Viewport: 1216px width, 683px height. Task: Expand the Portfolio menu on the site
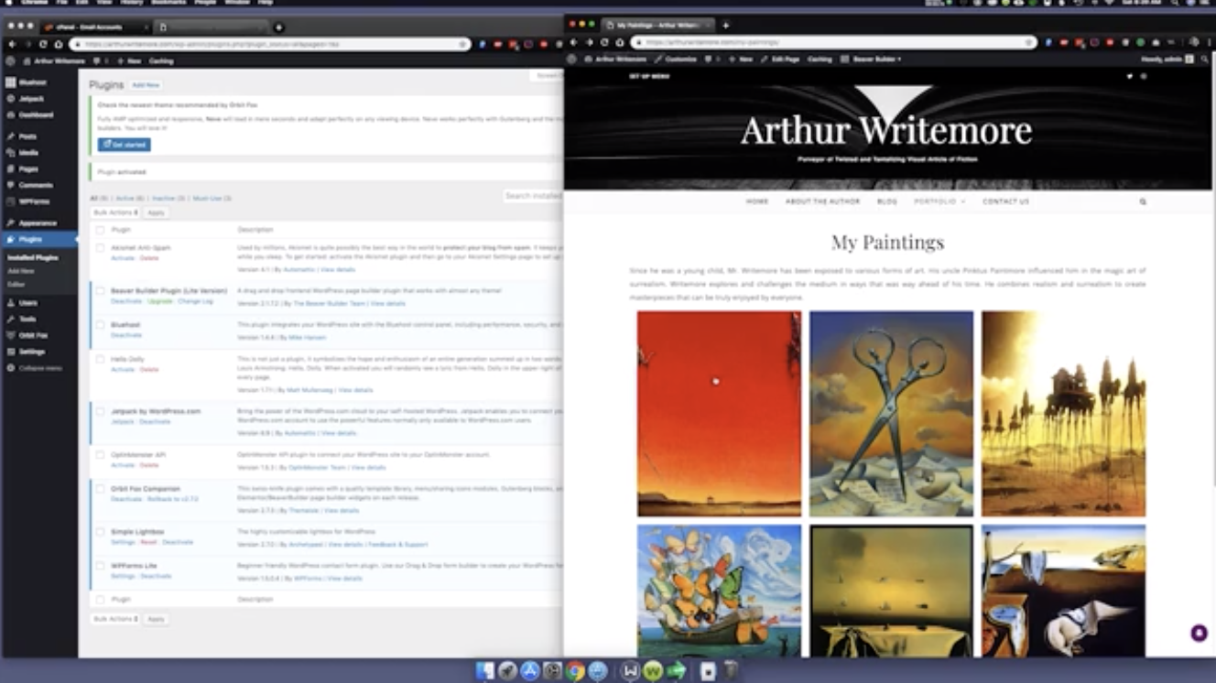[x=939, y=201]
